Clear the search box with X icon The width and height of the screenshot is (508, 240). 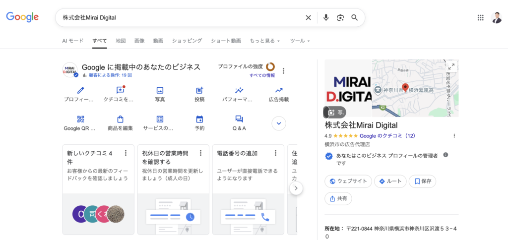pos(309,18)
